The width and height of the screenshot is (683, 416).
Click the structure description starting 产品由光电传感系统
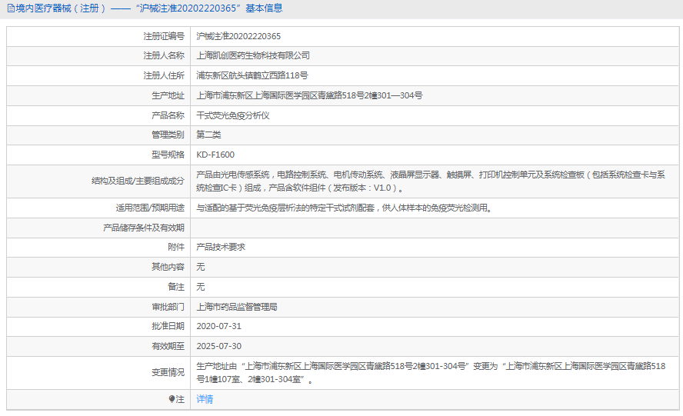431,181
